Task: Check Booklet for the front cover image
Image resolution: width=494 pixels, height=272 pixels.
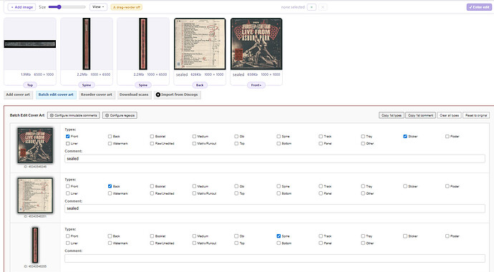Action: 152,136
